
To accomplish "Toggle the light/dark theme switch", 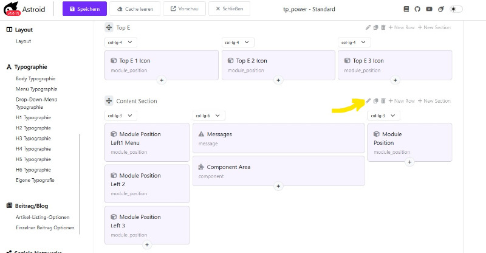I will [456, 9].
